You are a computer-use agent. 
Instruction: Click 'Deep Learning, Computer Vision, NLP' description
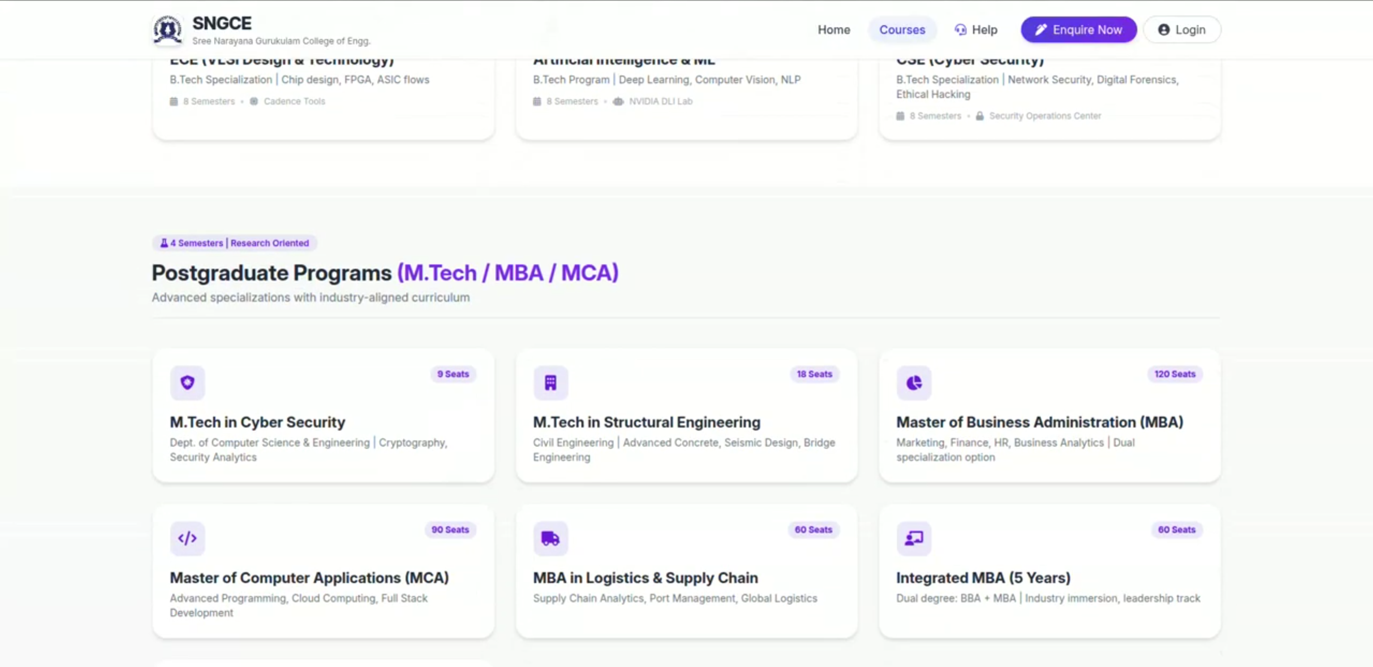tap(709, 79)
